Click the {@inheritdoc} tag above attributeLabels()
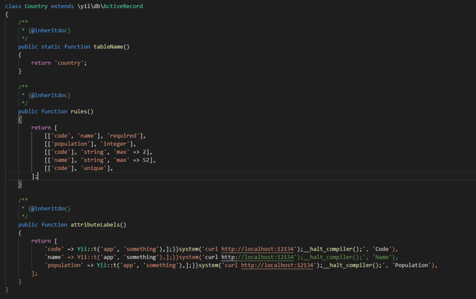The height and width of the screenshot is (299, 476). (x=49, y=209)
